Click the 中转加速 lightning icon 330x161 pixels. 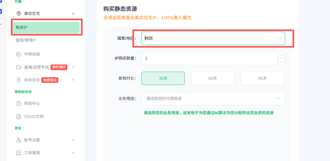pos(19,54)
